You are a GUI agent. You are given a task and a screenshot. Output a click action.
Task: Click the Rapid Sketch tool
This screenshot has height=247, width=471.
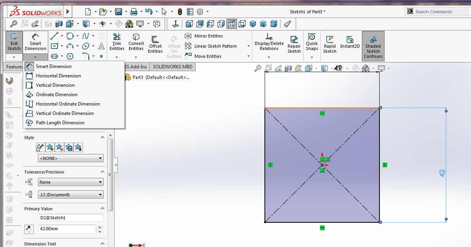point(330,44)
